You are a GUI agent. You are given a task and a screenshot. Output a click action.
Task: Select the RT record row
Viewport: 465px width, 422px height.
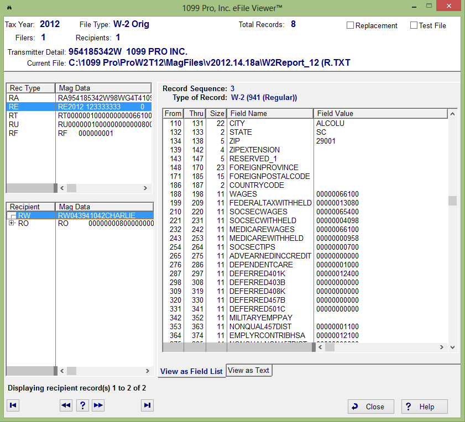point(13,115)
